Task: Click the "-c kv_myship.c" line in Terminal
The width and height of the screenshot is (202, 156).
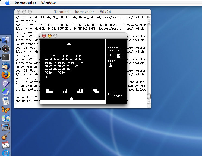Action: 27,44
